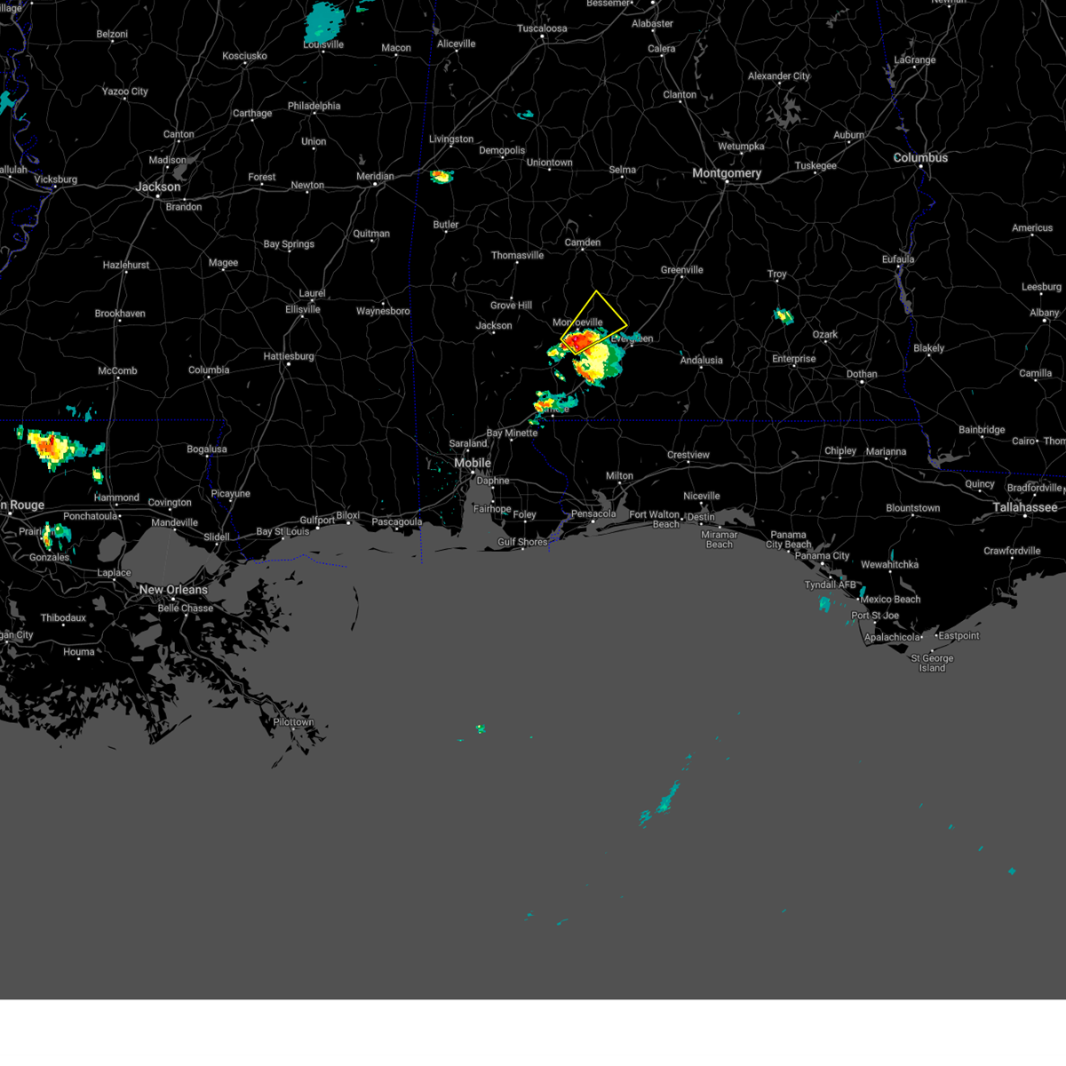
Task: Select the Port St Joe label
Action: click(x=875, y=616)
